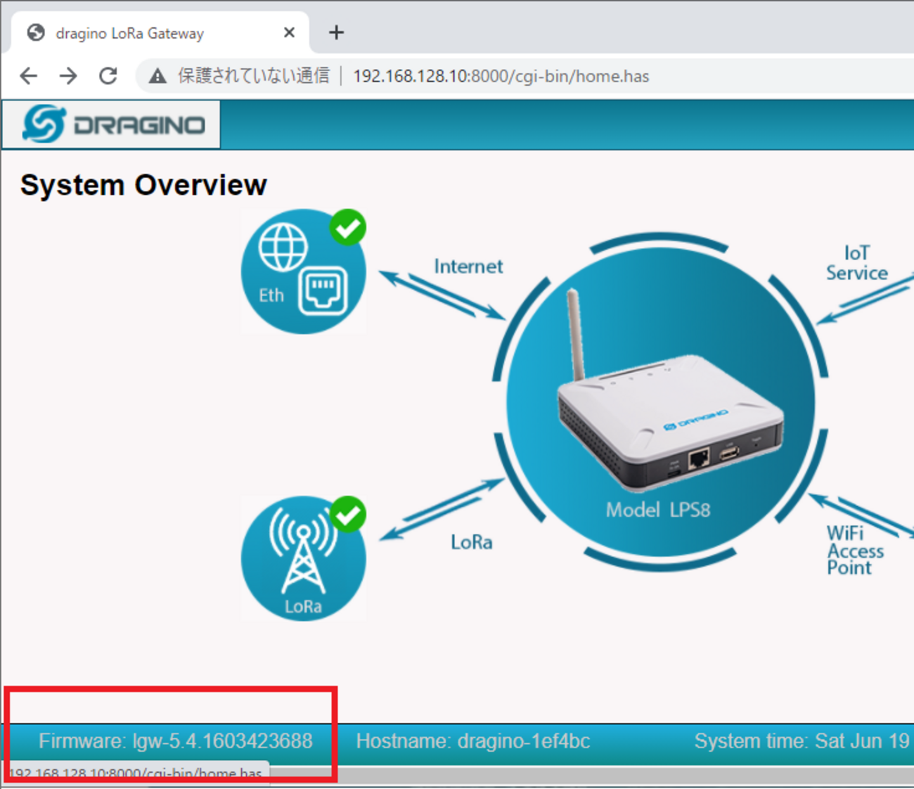Click the LoRa arrow label
914x789 pixels.
point(472,542)
